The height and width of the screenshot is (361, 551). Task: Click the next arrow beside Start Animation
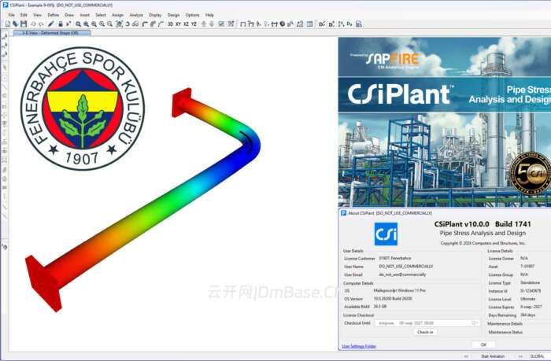click(520, 356)
